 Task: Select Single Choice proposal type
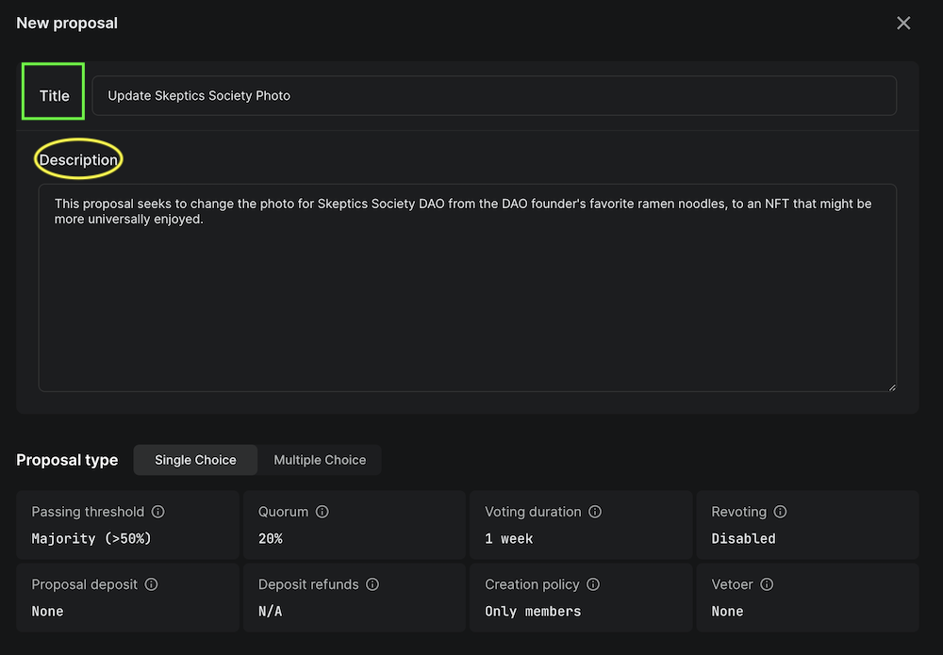[x=195, y=460]
